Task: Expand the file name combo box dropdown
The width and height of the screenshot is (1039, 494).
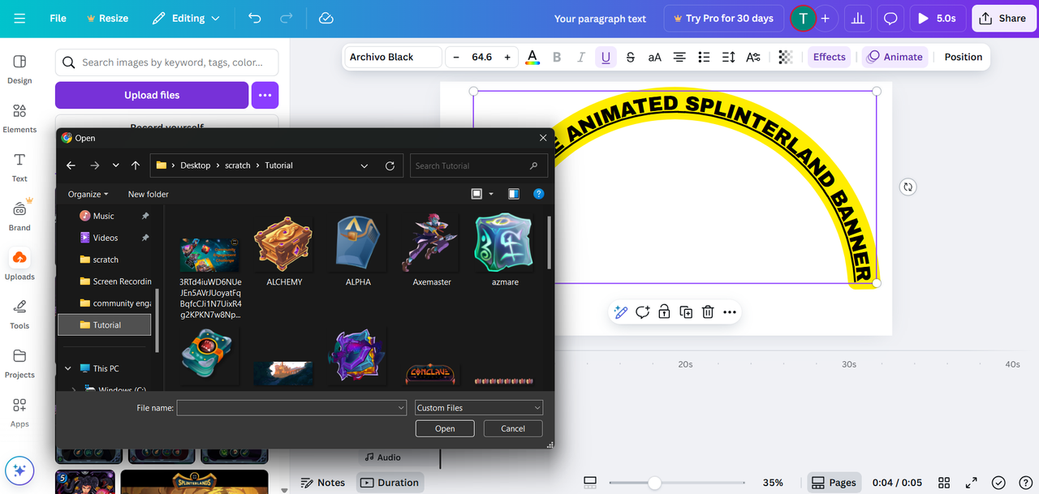Action: coord(401,408)
